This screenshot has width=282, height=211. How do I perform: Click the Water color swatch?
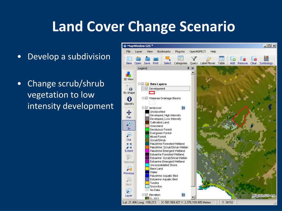(x=147, y=172)
